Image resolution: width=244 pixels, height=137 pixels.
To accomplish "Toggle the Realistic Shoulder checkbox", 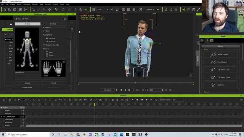I will [x=44, y=45].
